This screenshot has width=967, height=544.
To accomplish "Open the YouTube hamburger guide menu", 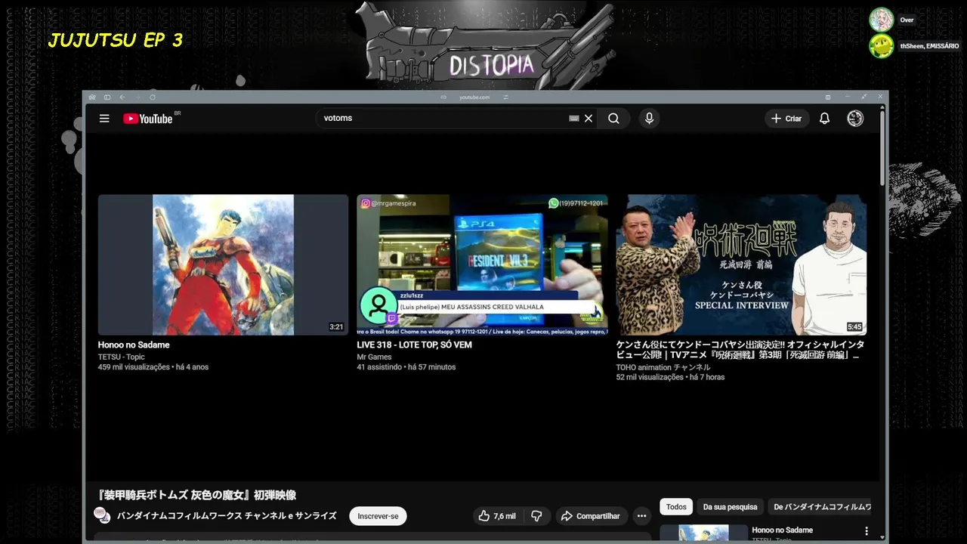I will 104,119.
